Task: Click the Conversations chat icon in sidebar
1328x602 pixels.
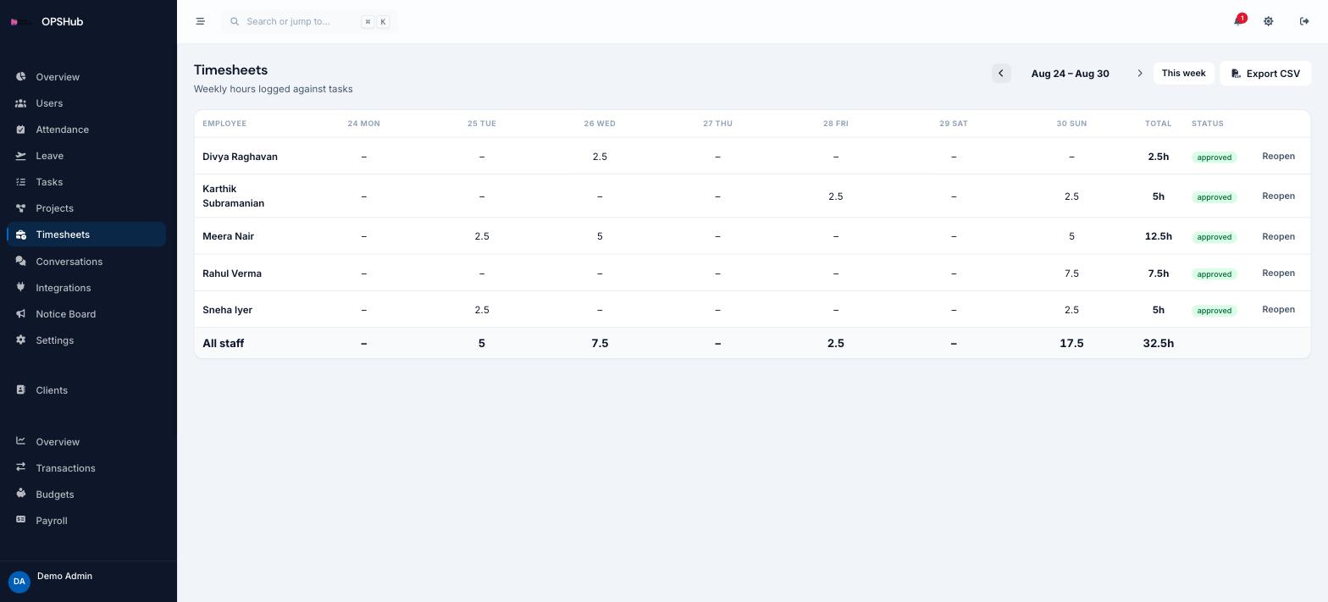Action: click(20, 261)
